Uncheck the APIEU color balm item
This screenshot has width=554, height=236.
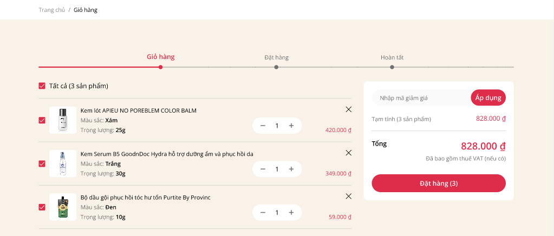coord(42,120)
